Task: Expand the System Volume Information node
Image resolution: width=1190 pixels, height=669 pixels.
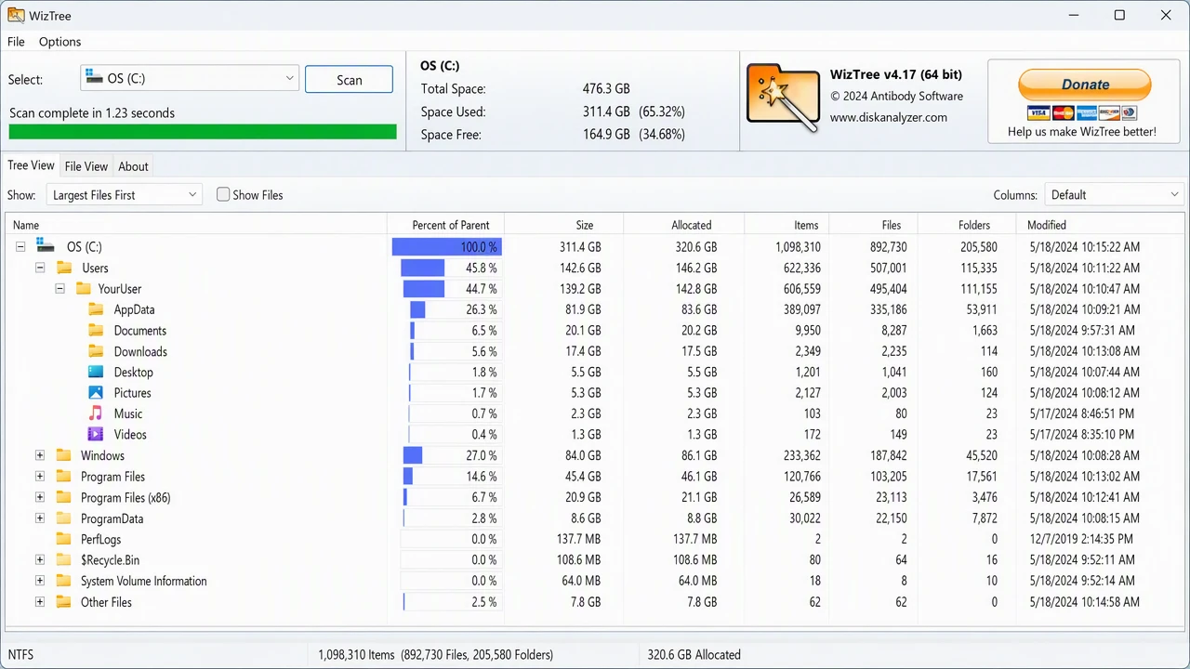Action: 40,581
